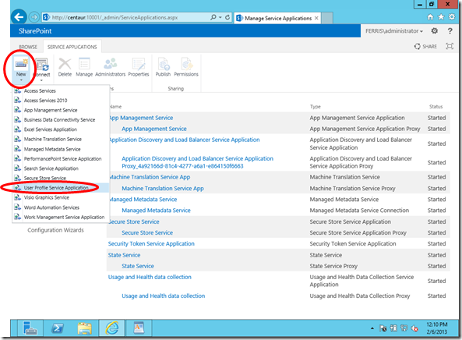The width and height of the screenshot is (462, 340).
Task: Choose Work Management Service Application
Action: 61,218
